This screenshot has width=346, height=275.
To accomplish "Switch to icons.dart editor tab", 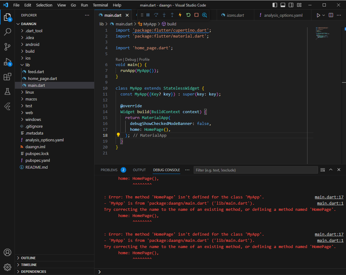I will [235, 15].
